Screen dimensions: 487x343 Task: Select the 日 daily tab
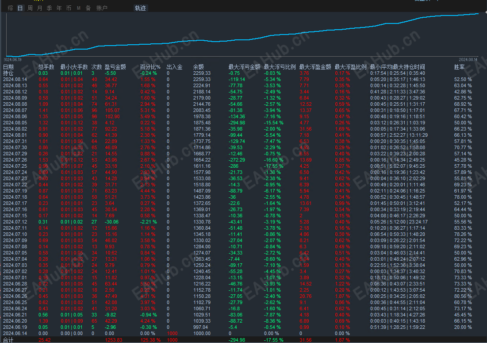point(20,8)
